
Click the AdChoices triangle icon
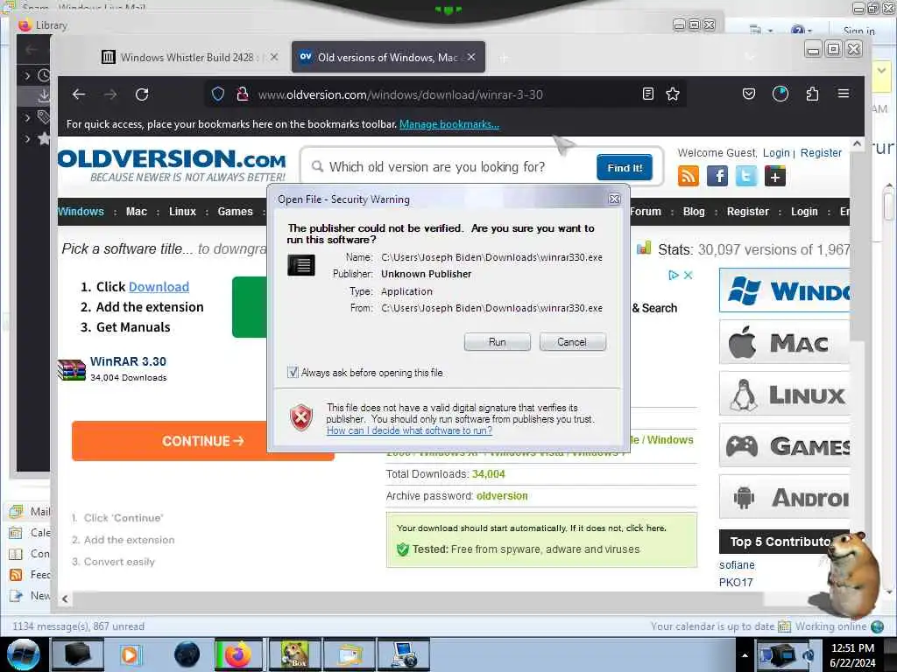tap(674, 275)
